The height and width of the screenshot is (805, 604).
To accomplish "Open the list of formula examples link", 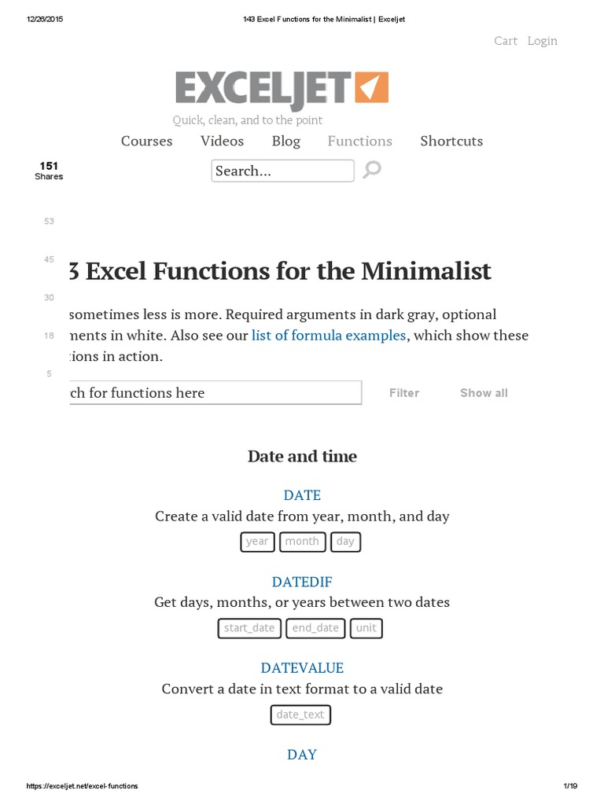I will tap(329, 336).
